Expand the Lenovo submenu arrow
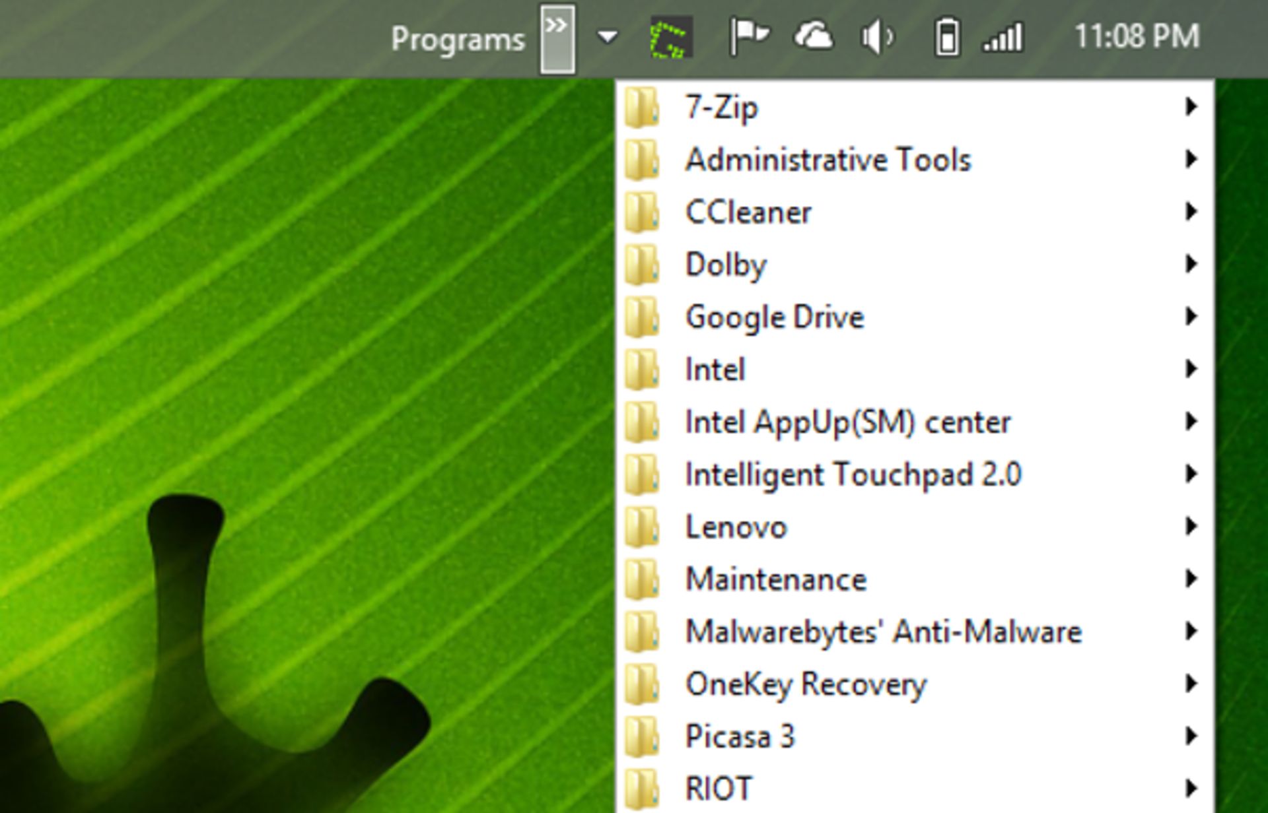This screenshot has height=813, width=1268. tap(1191, 527)
